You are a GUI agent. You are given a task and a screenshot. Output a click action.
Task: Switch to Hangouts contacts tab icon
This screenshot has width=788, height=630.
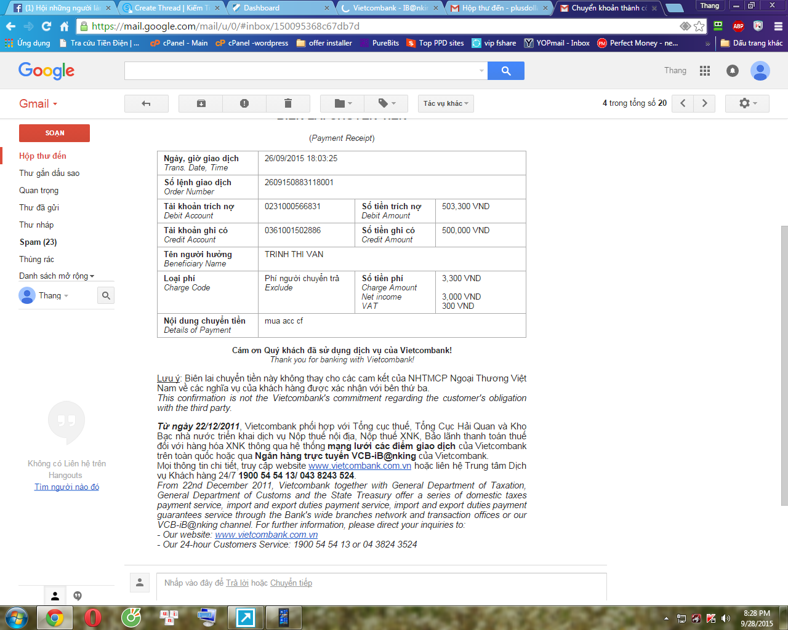coord(55,596)
